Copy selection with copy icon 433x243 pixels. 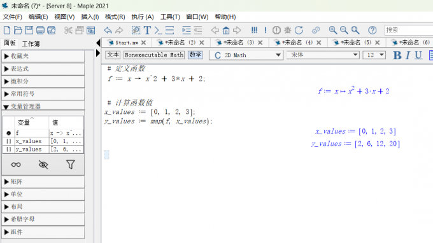point(79,30)
